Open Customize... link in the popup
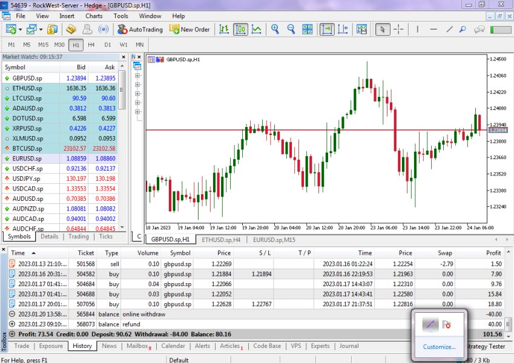Viewport: 514px width, 363px height. (439, 347)
